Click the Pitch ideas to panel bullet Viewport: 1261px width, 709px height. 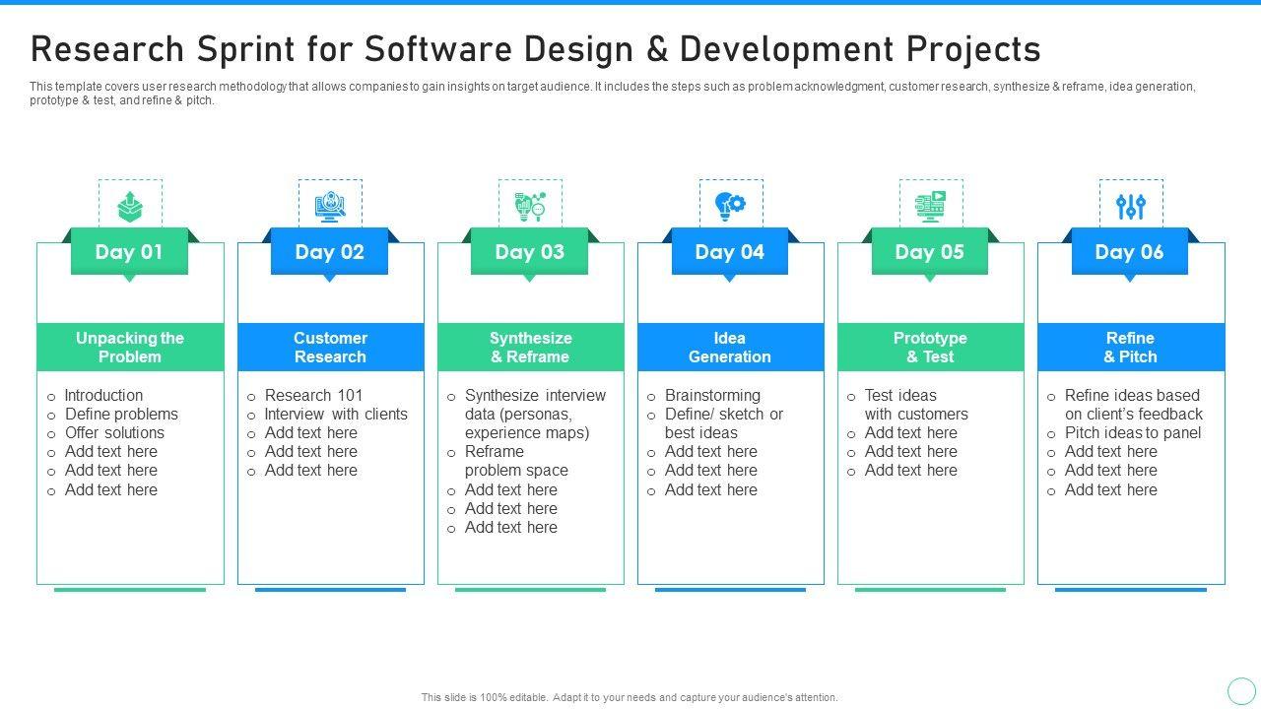click(1133, 433)
